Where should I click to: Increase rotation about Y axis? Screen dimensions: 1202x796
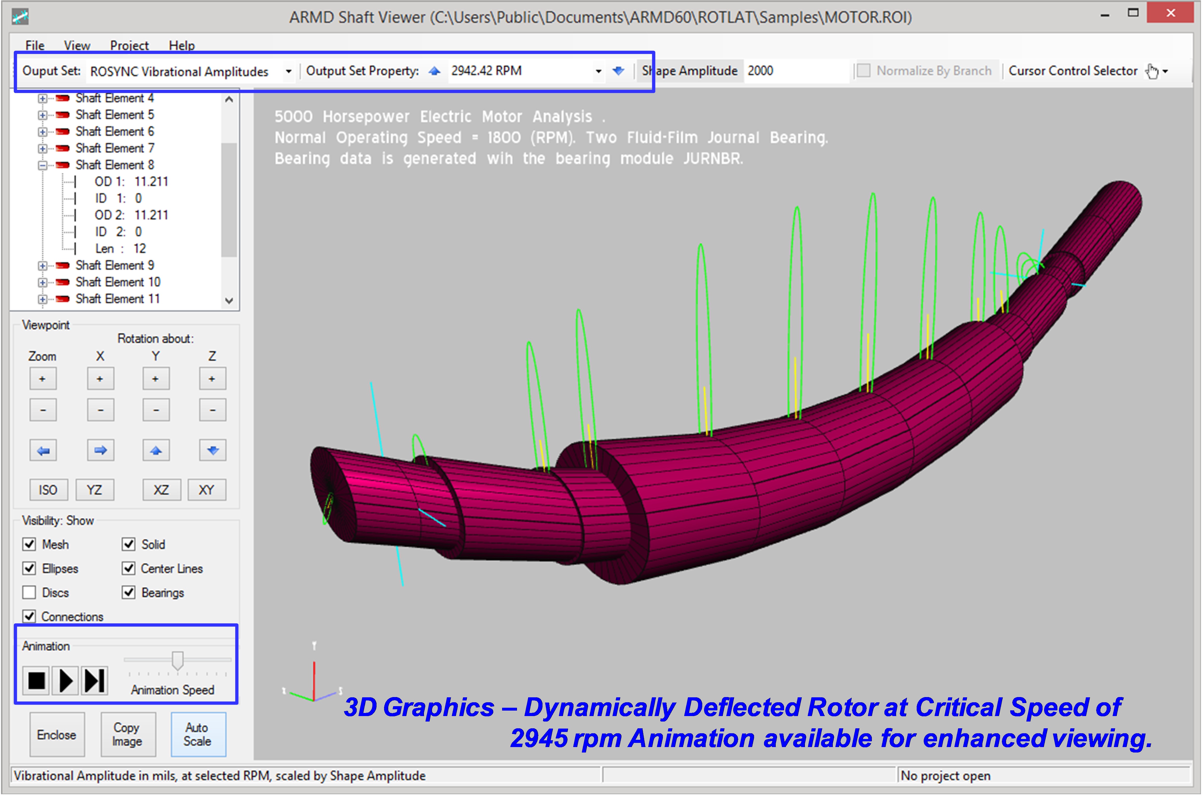(x=156, y=379)
